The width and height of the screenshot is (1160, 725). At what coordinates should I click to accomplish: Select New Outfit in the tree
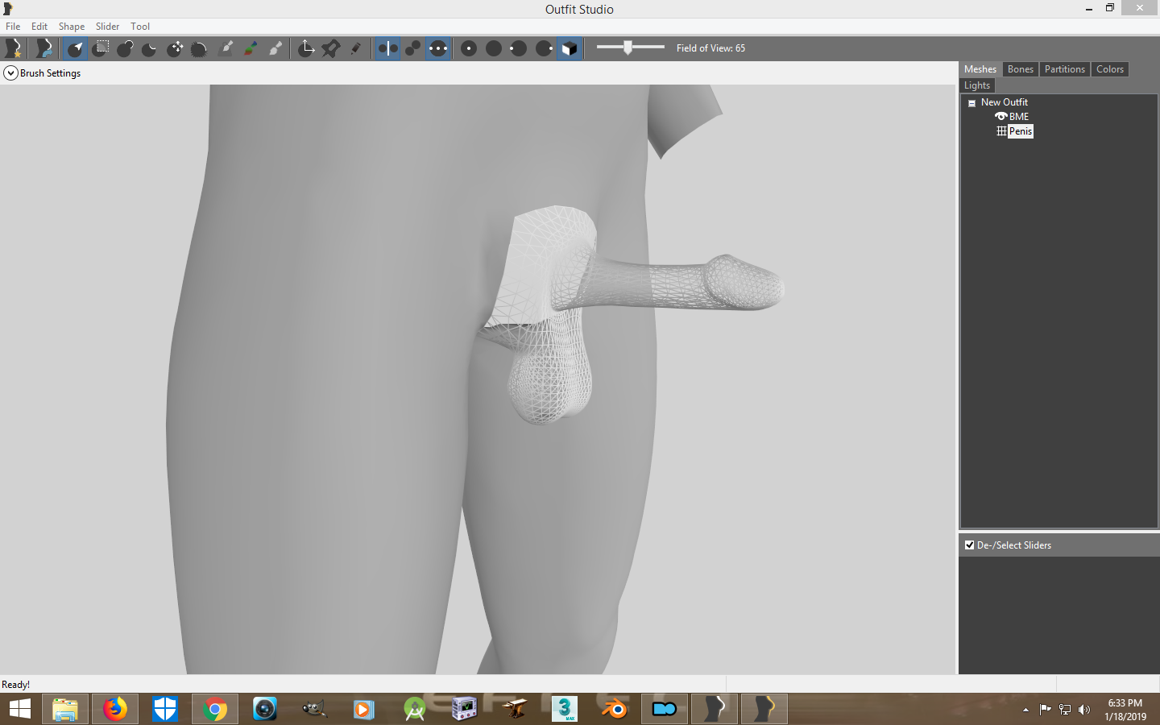(1005, 102)
